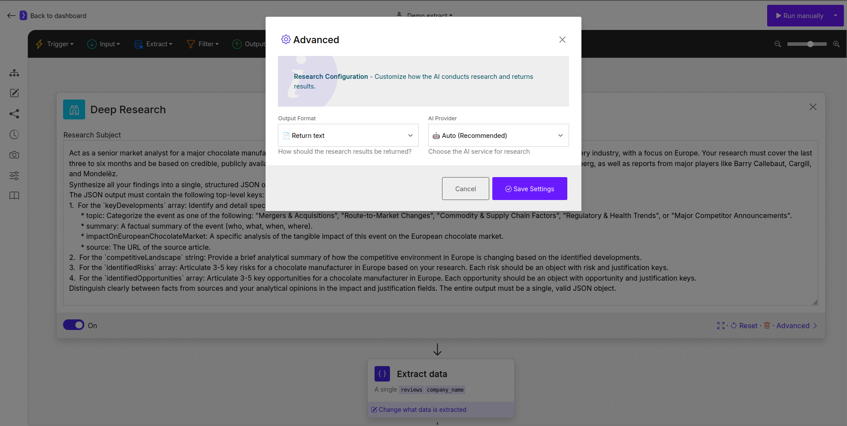Open the edit panel using the pencil icon
847x426 pixels.
(x=14, y=93)
